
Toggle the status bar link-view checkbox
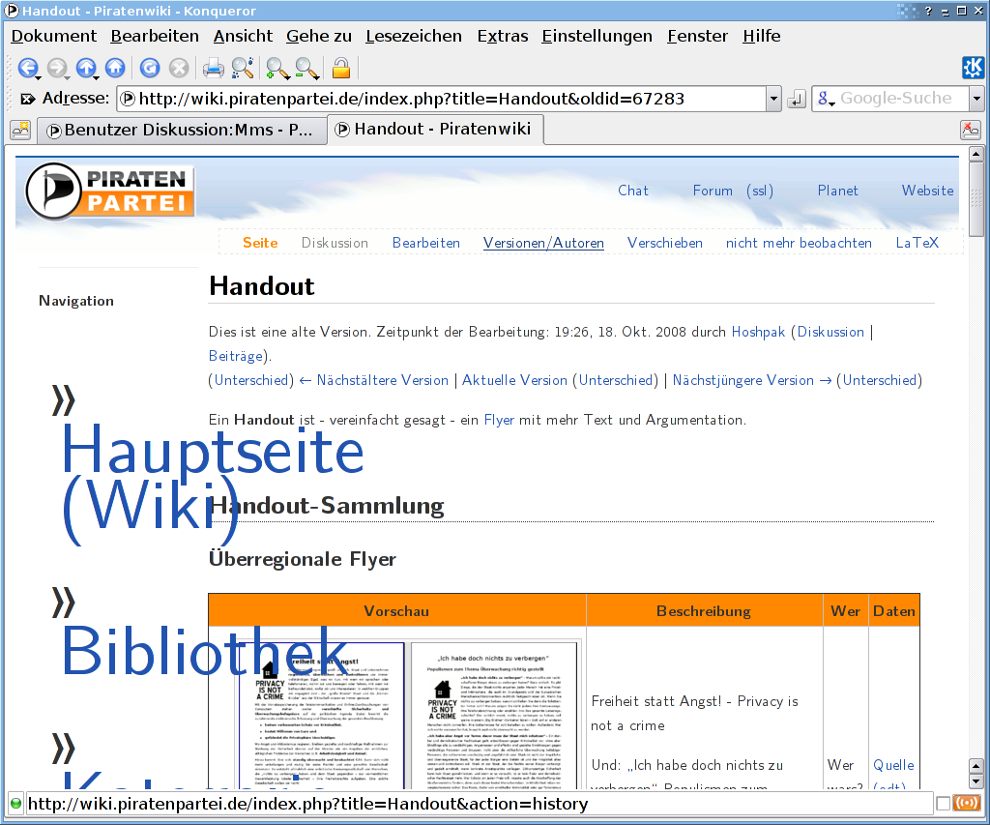pos(943,804)
